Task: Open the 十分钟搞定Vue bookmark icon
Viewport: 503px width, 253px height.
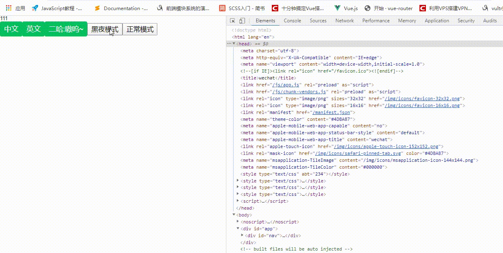Action: (275, 8)
